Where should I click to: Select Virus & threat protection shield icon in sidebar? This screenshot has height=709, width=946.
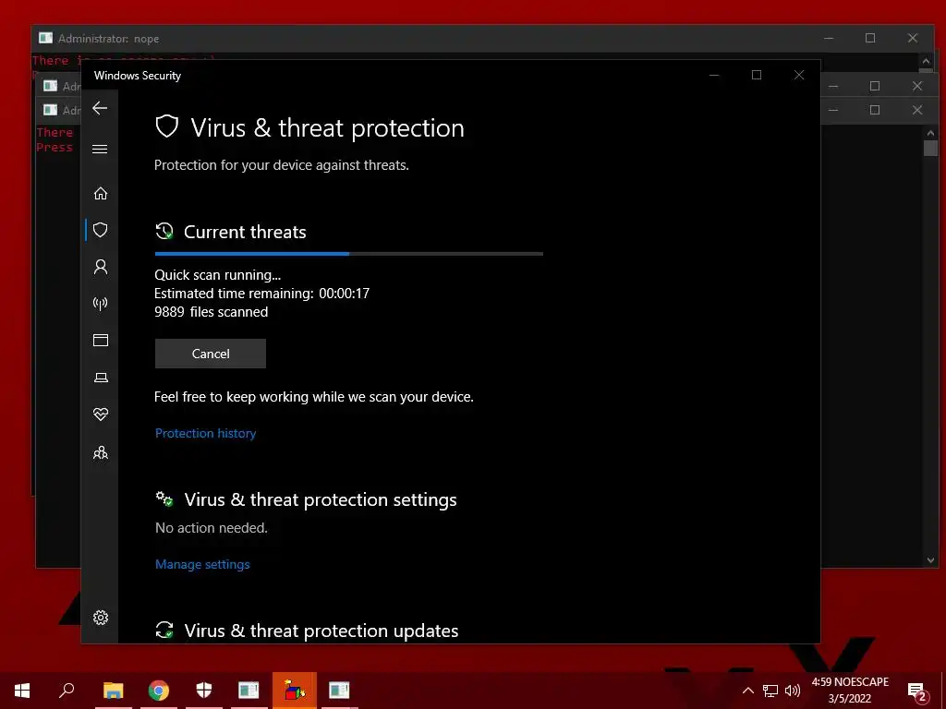point(100,230)
